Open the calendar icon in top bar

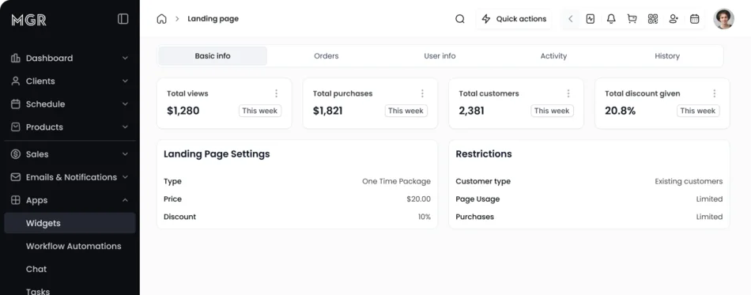(695, 19)
